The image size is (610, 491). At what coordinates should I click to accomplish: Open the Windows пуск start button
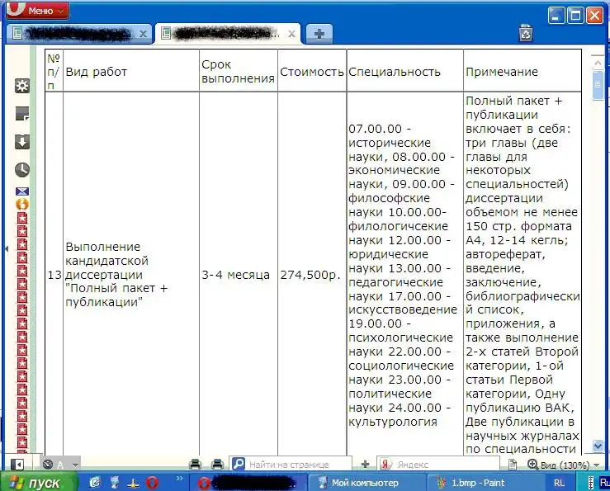point(35,483)
